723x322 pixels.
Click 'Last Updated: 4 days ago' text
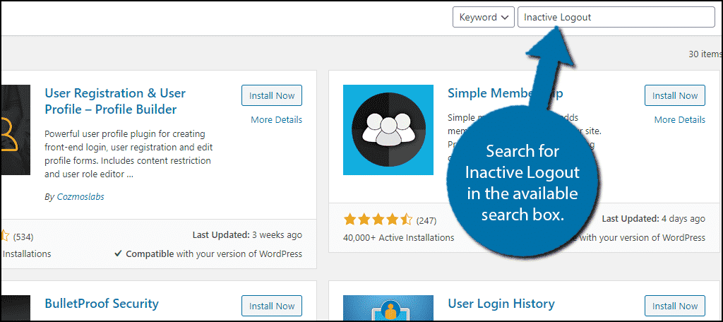click(654, 219)
